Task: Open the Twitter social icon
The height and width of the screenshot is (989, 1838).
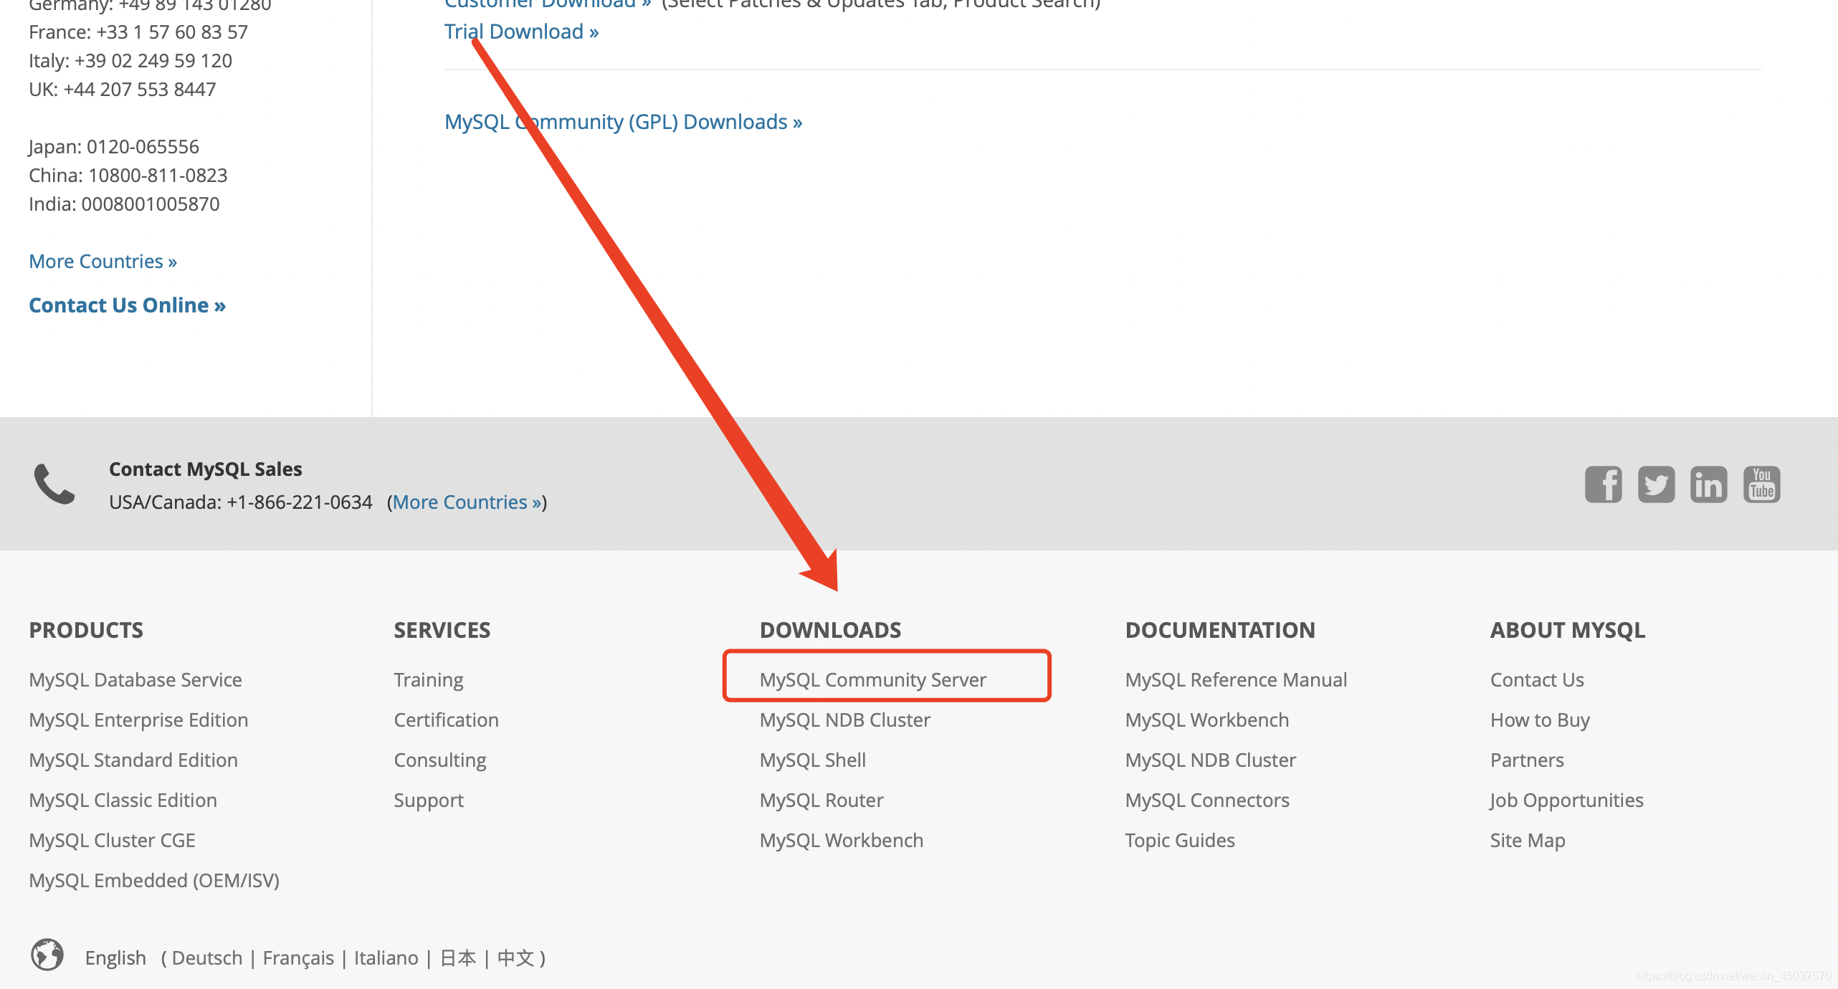Action: pyautogui.click(x=1656, y=484)
